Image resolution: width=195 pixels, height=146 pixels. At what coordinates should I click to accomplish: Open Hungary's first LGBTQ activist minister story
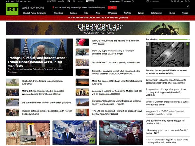pos(166,113)
